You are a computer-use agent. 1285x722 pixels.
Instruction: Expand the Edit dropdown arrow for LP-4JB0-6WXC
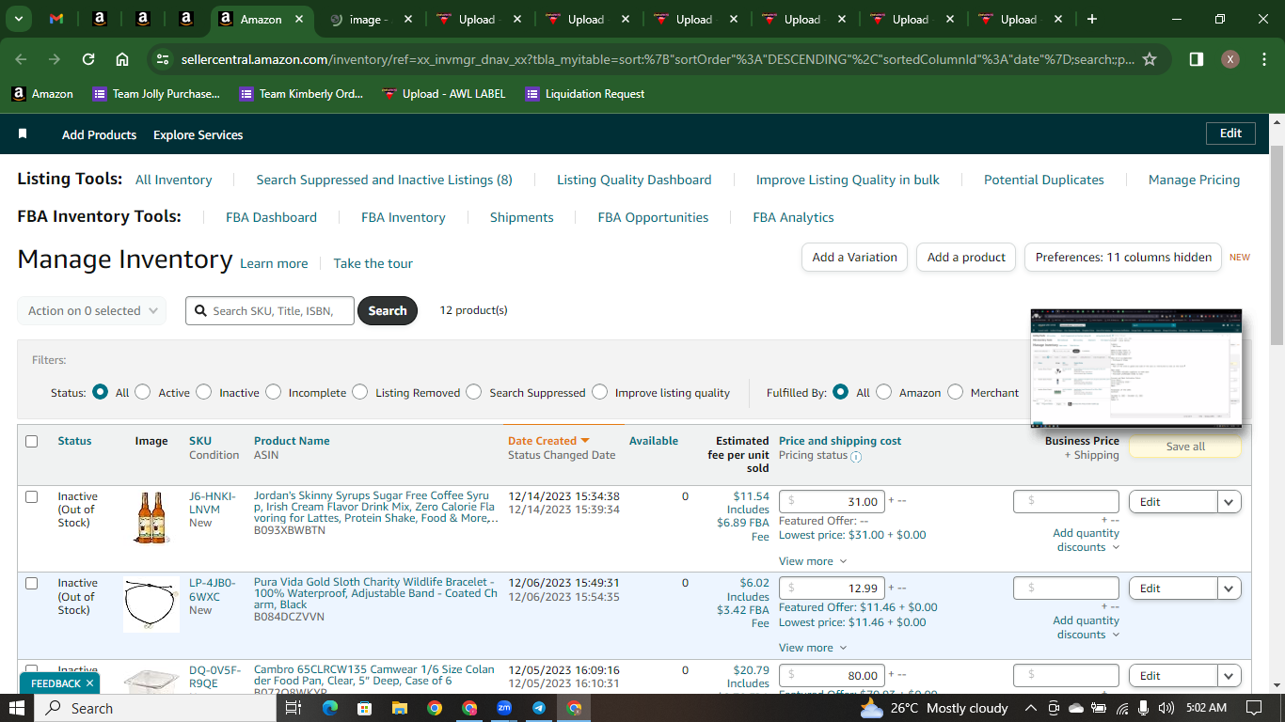tap(1229, 589)
